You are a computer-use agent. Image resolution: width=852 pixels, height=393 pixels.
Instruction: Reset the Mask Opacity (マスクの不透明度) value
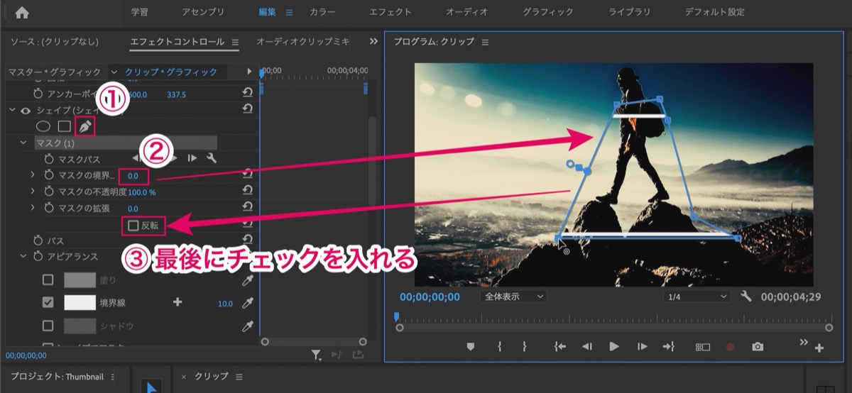click(248, 192)
